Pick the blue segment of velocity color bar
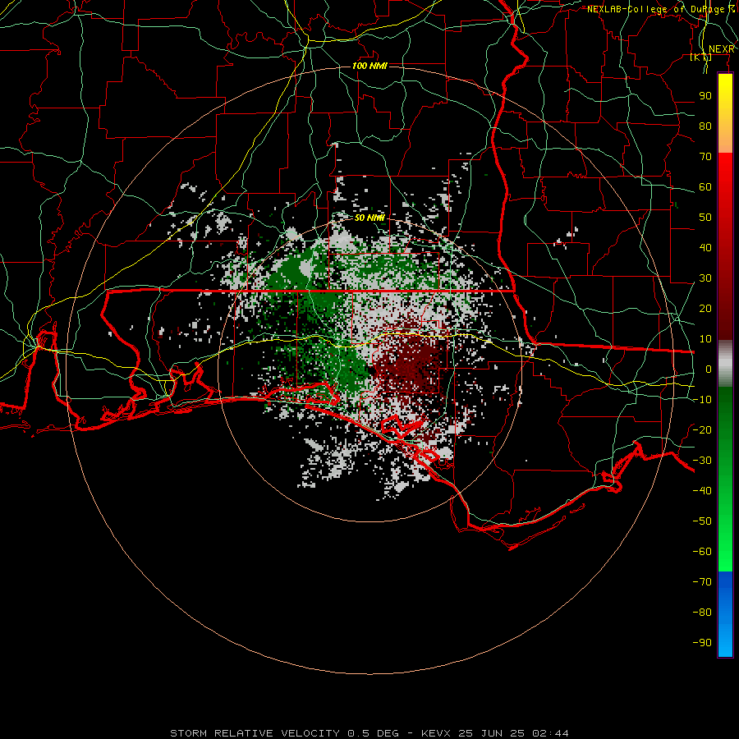This screenshot has height=739, width=739. tap(725, 614)
